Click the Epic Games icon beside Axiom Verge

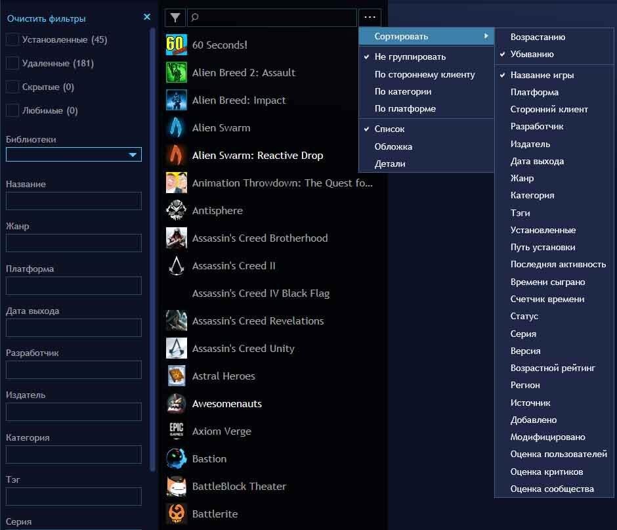[175, 431]
